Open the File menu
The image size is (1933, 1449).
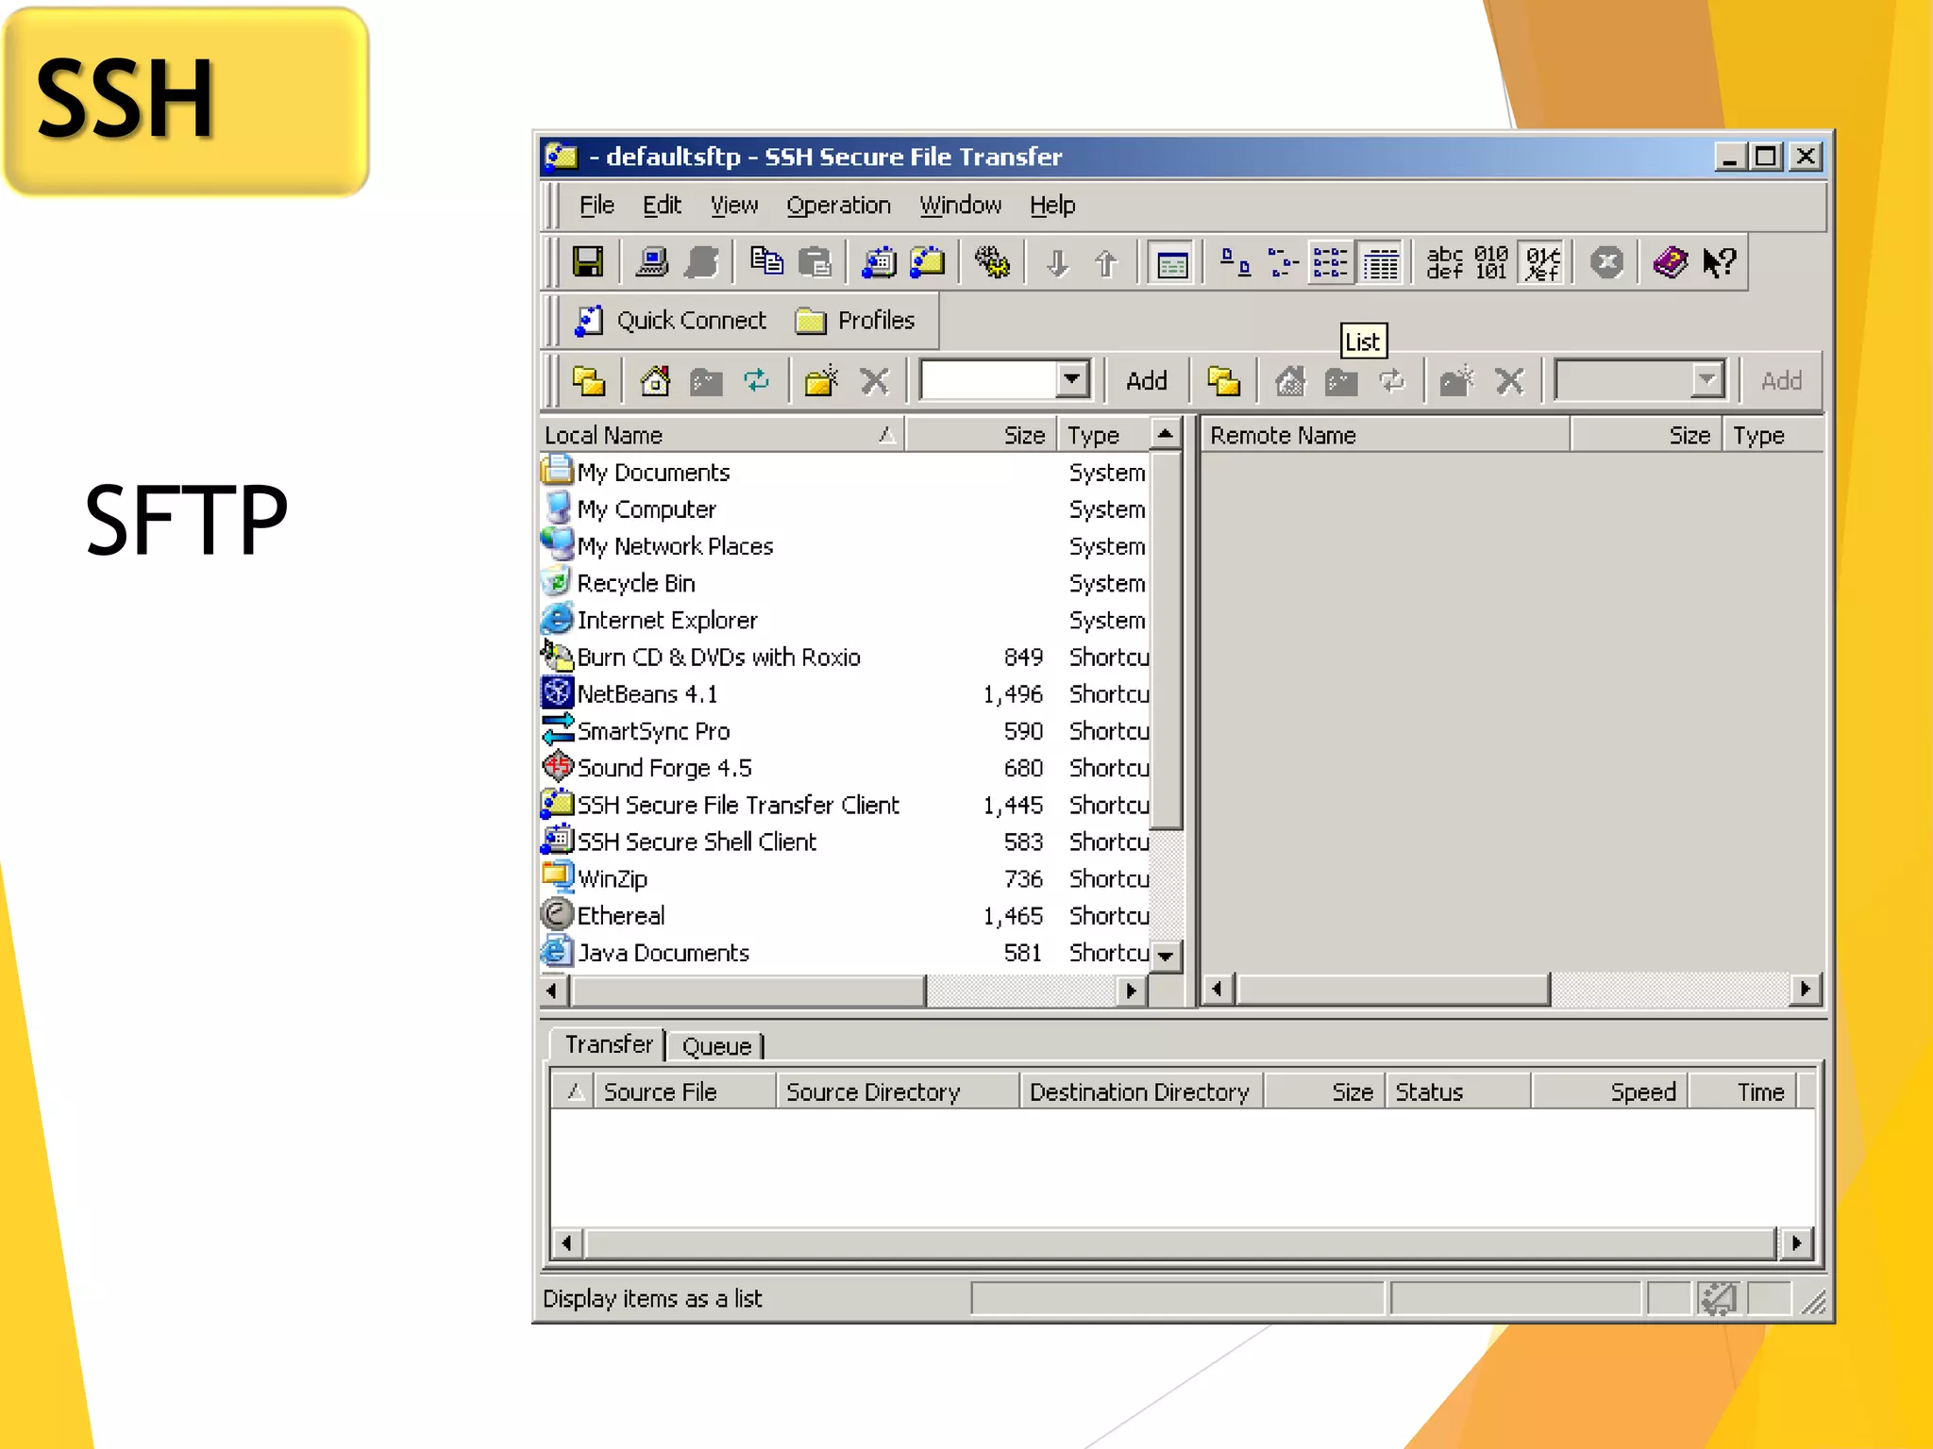[597, 206]
